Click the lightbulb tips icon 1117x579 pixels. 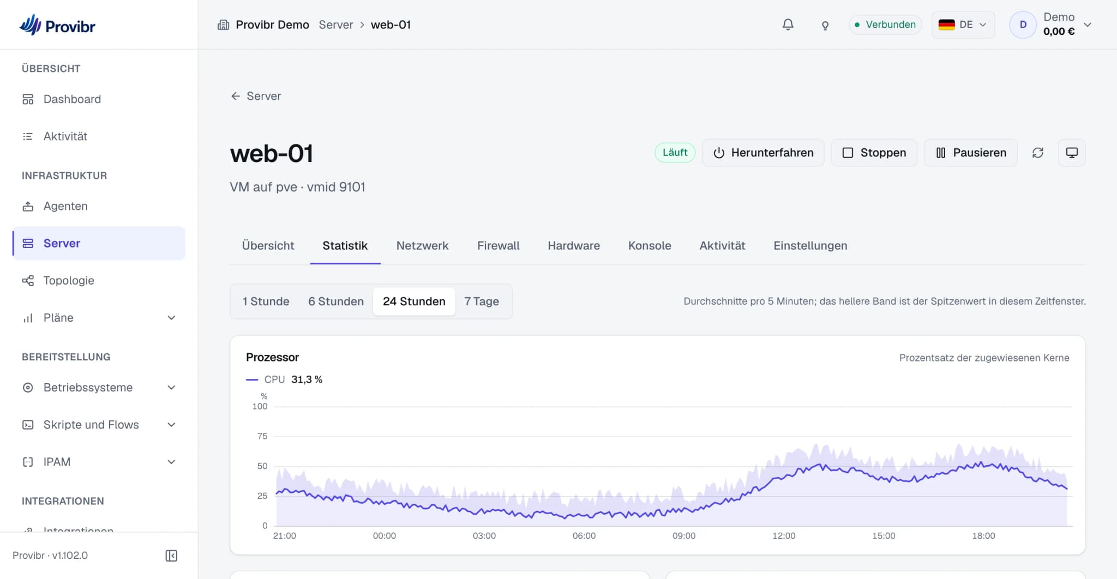click(x=825, y=25)
